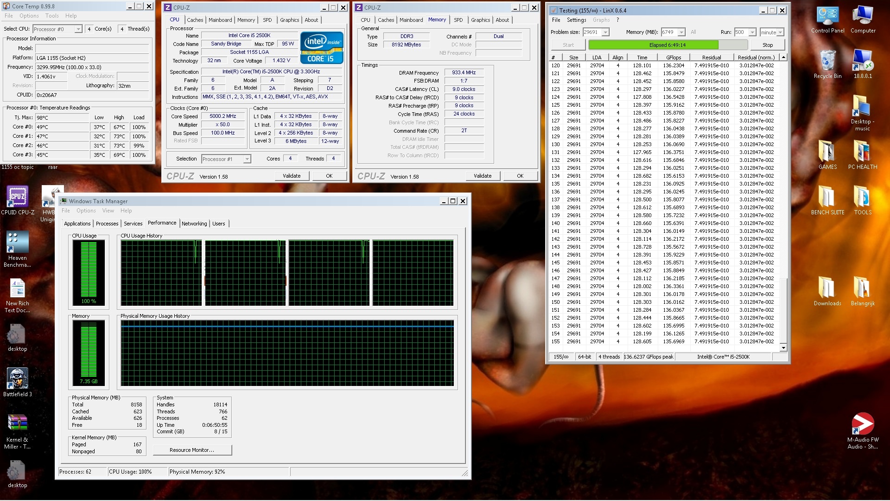890x501 pixels.
Task: Open the Settings menu in LinX
Action: point(576,20)
